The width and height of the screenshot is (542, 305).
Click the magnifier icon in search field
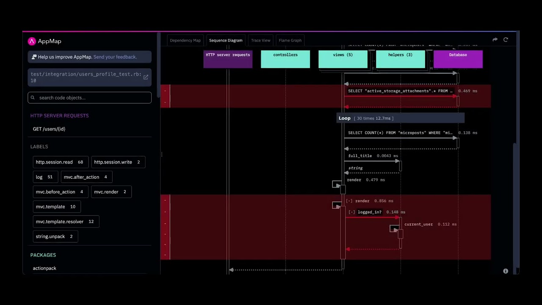[33, 98]
